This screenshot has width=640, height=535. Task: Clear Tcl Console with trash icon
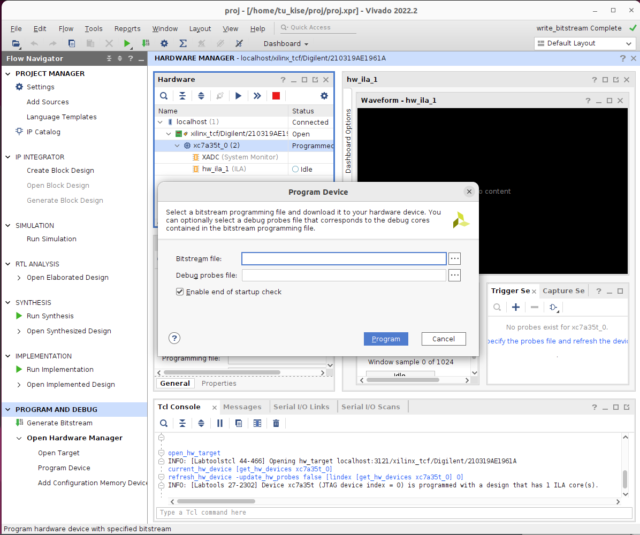tap(276, 423)
